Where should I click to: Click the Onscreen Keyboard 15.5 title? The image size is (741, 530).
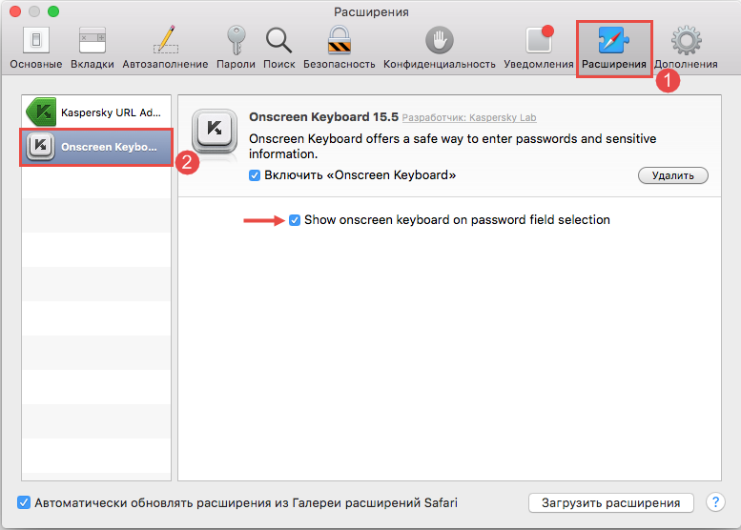pos(323,116)
